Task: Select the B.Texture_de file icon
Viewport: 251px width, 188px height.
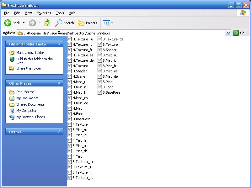Action: click(99, 39)
